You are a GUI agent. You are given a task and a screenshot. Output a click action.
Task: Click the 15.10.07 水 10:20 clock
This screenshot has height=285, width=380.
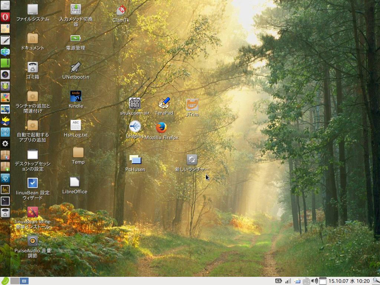click(x=349, y=281)
